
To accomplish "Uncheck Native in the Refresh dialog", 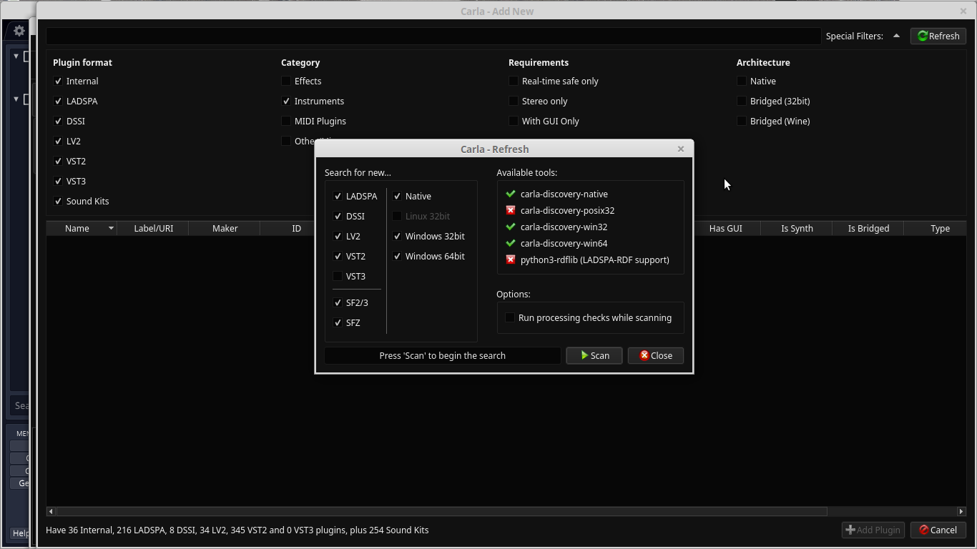I will [x=397, y=196].
